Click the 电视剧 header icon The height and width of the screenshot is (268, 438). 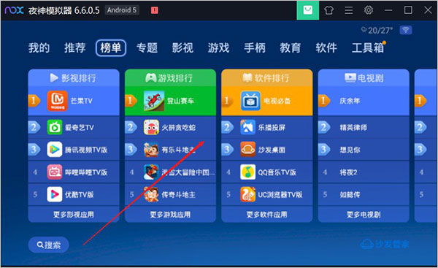(x=350, y=77)
